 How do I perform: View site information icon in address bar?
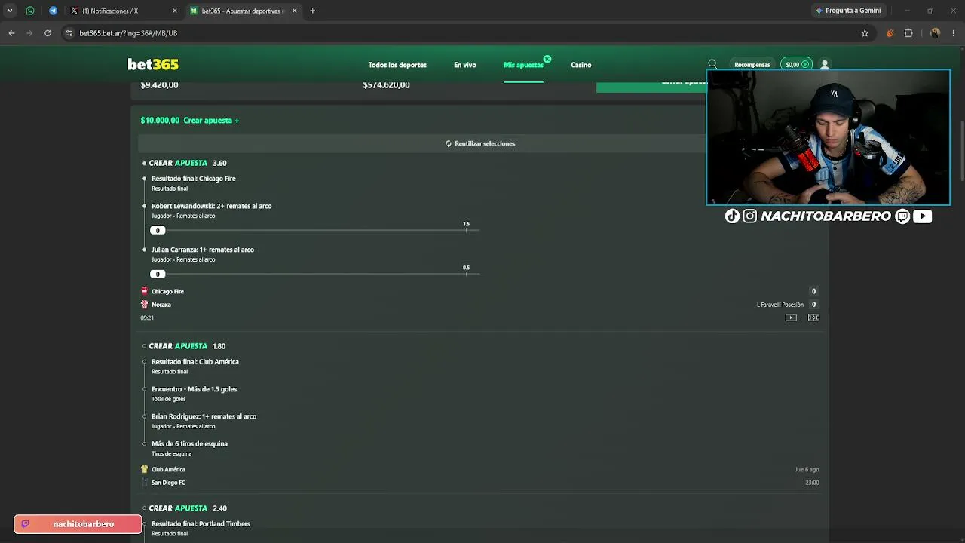pos(69,33)
